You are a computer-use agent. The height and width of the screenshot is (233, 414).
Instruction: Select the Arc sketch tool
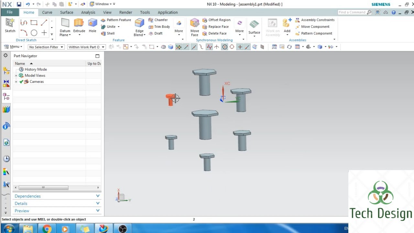(x=24, y=33)
